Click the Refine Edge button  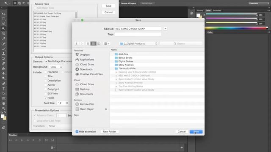(147, 3)
